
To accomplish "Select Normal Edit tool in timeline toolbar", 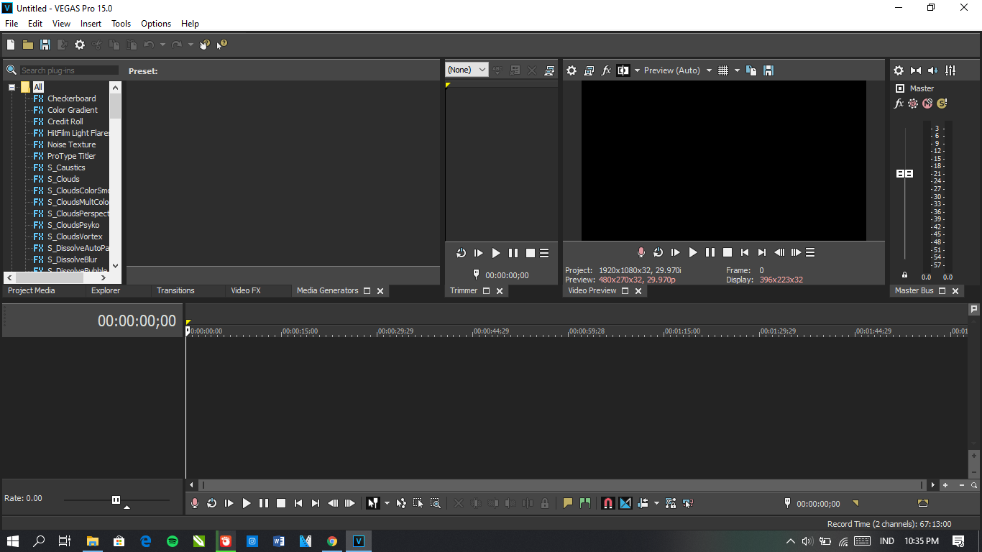I will (372, 503).
